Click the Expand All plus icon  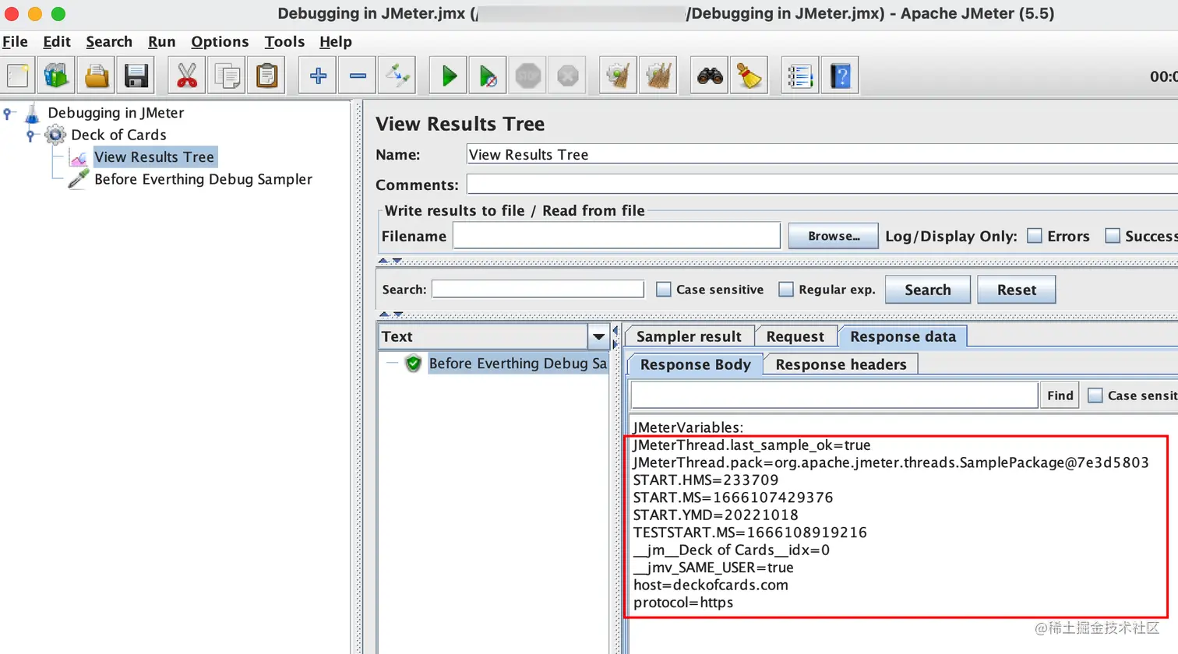pyautogui.click(x=318, y=76)
